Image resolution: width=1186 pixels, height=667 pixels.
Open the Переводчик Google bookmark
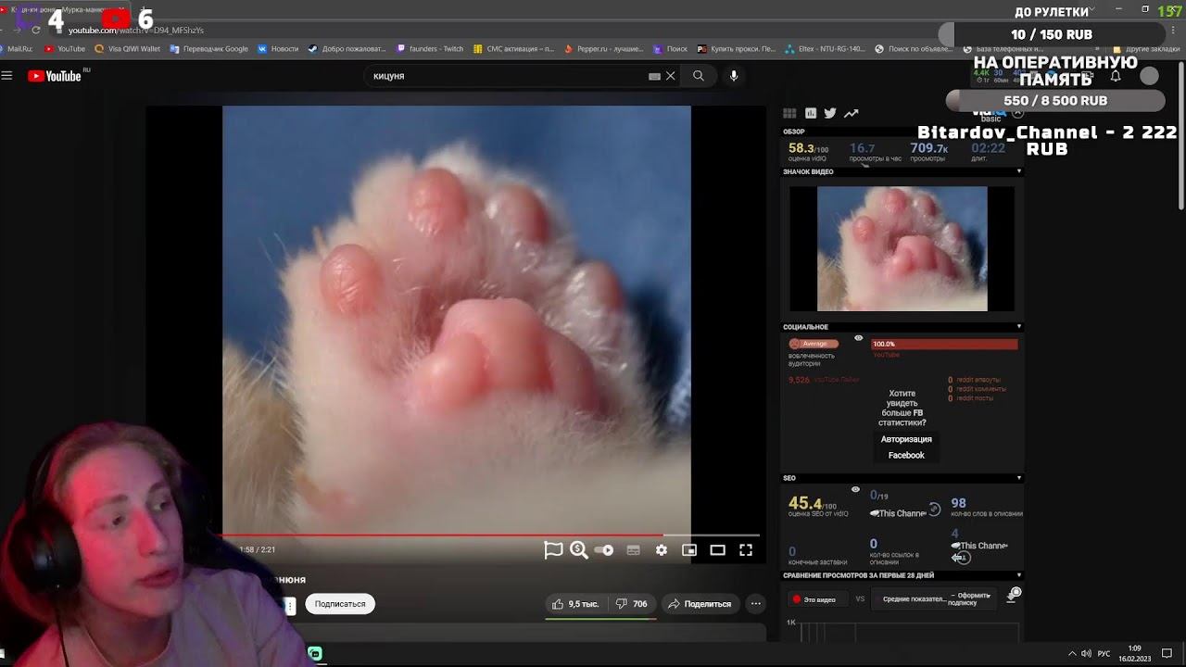pos(209,49)
